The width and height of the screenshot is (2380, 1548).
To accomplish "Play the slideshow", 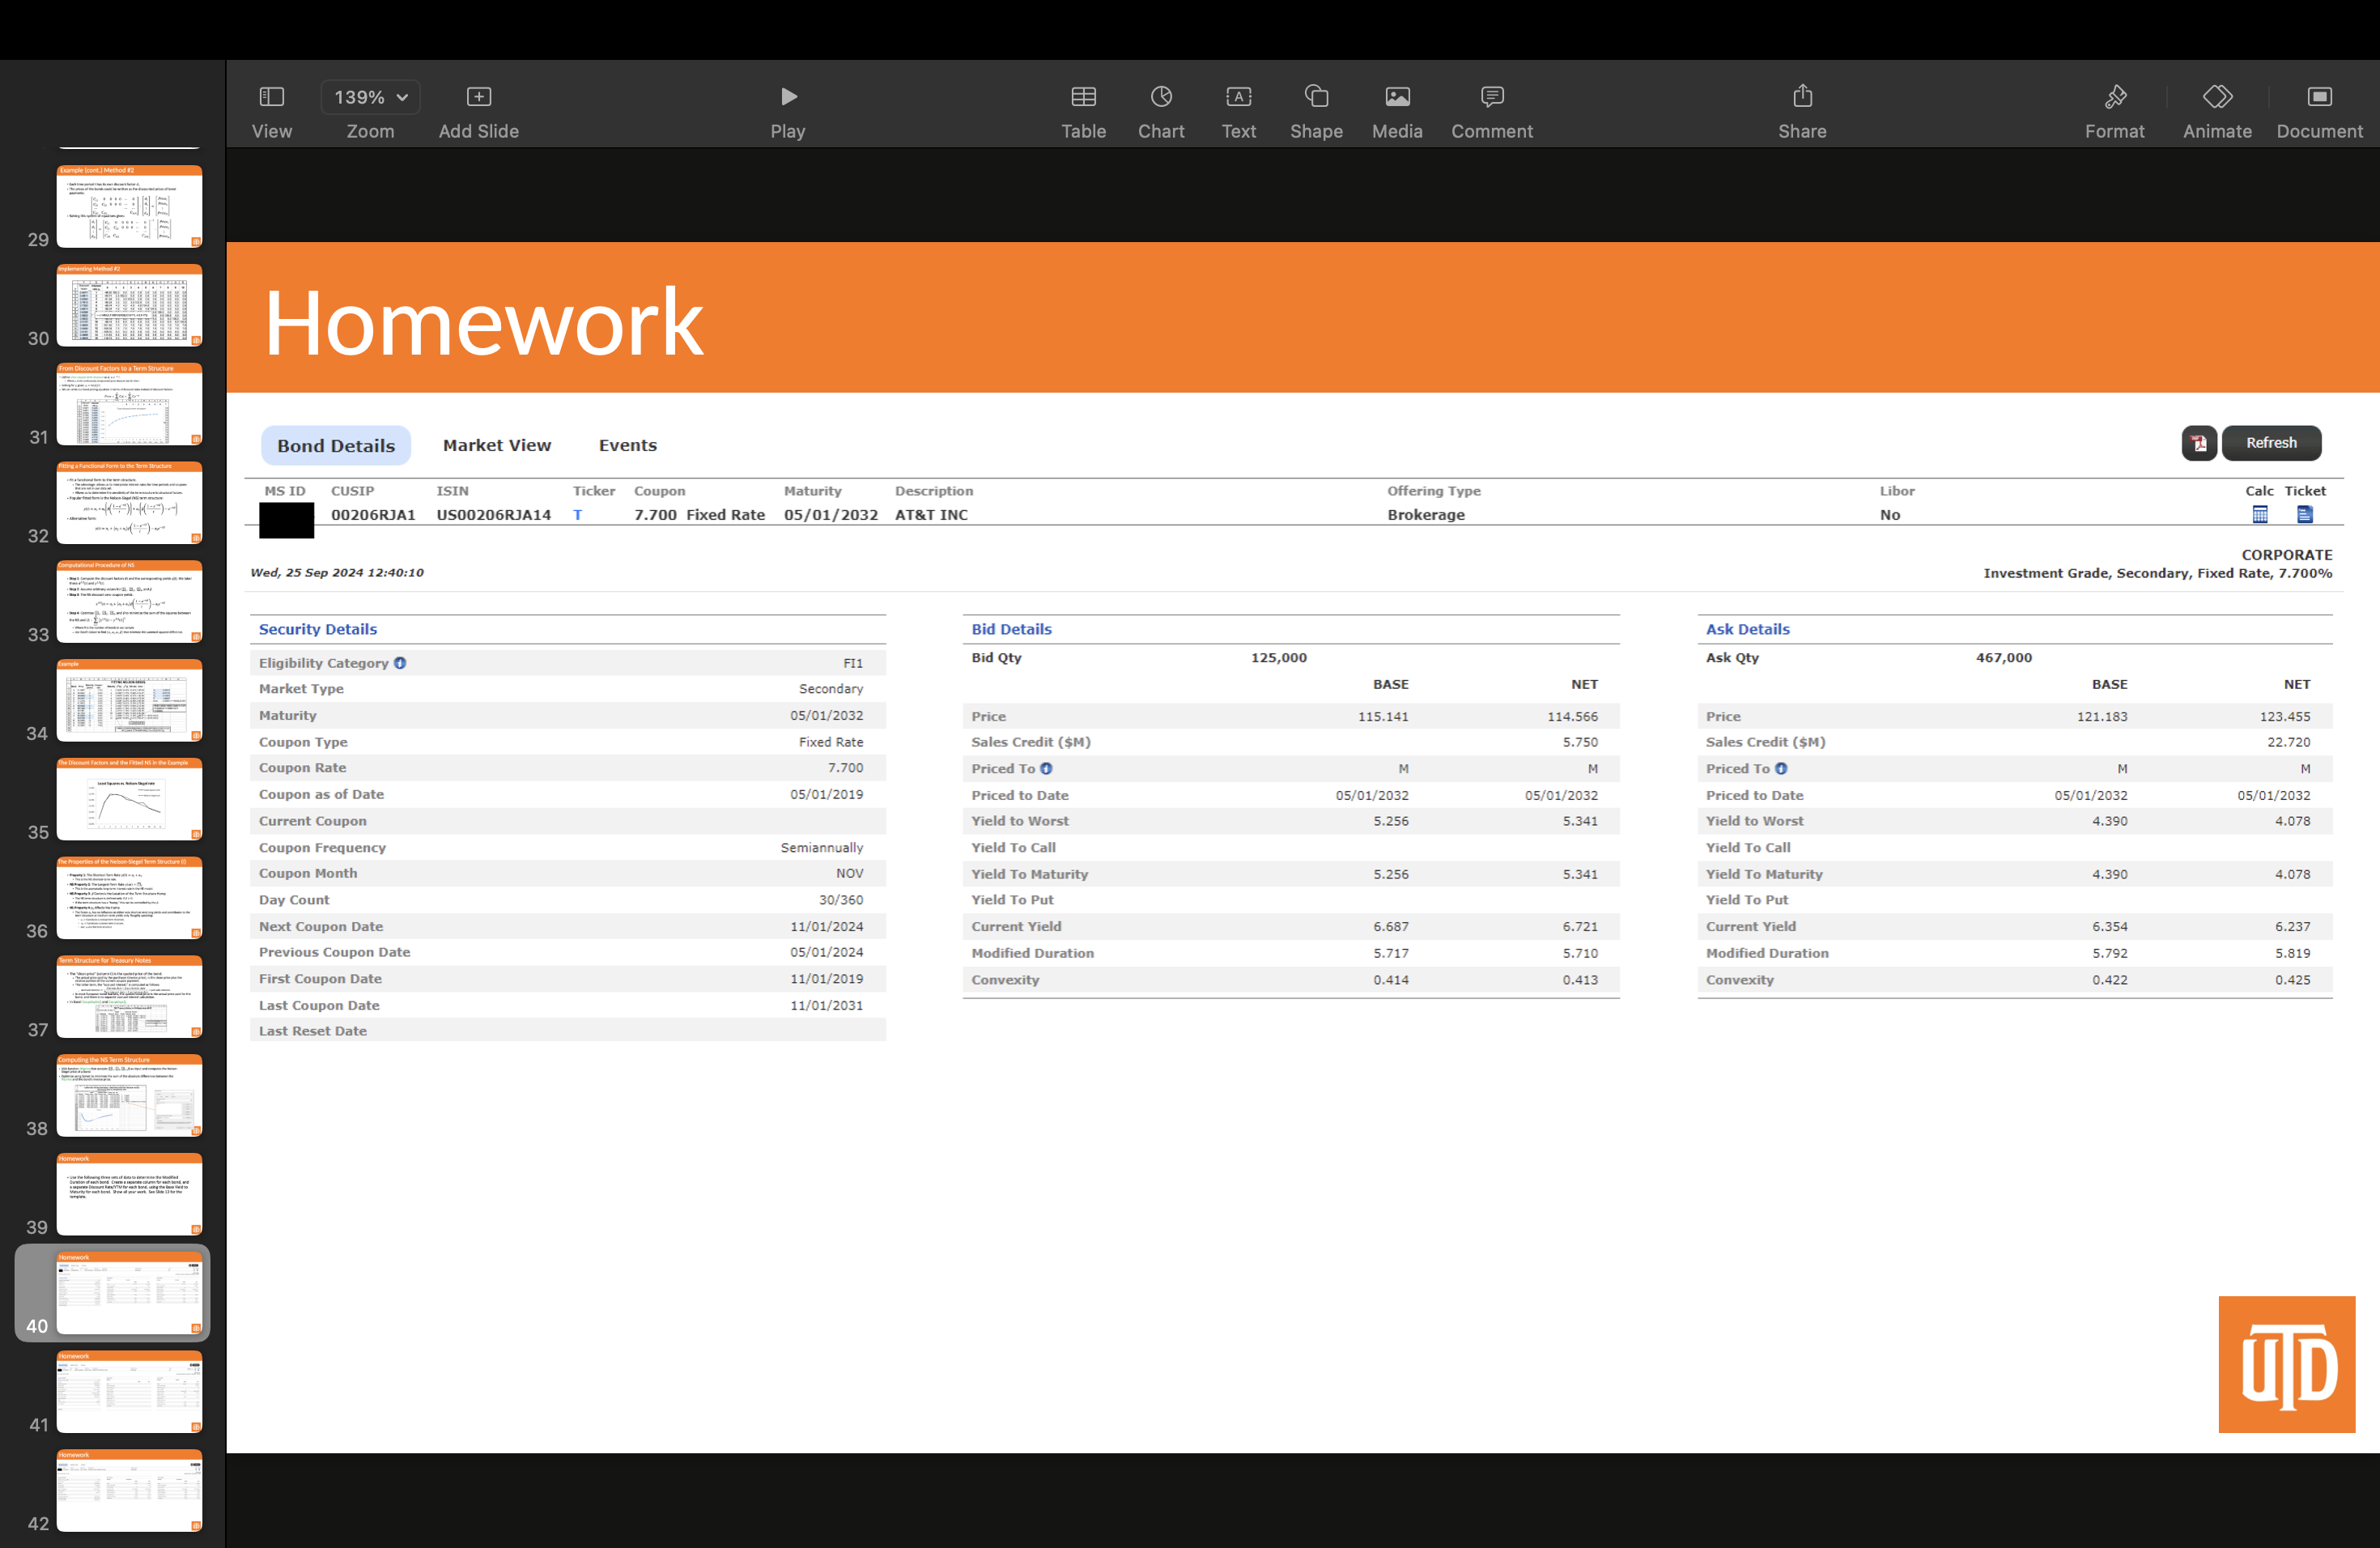I will point(788,97).
